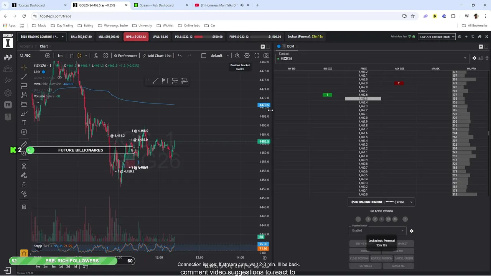Click the chart settings gear icon

247,56
